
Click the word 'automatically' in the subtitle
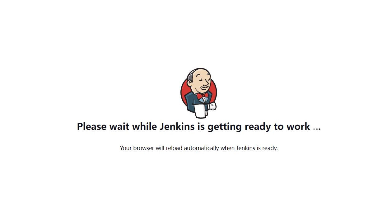click(x=201, y=148)
